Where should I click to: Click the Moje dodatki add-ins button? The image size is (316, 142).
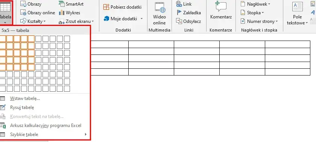tap(120, 19)
